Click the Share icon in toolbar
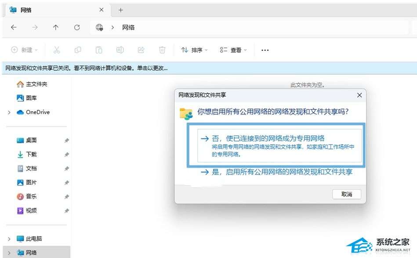 141,50
